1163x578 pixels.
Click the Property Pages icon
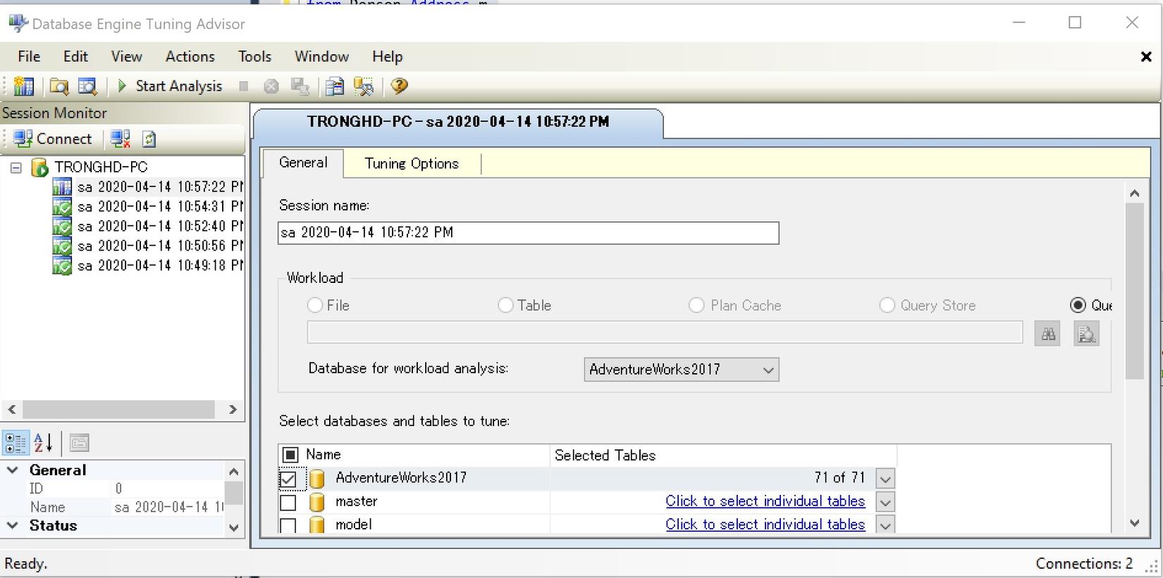pos(79,443)
